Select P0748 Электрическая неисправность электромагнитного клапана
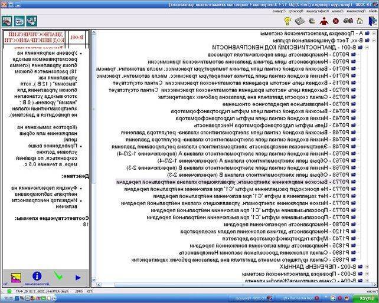379x303 pixels. 231,147
